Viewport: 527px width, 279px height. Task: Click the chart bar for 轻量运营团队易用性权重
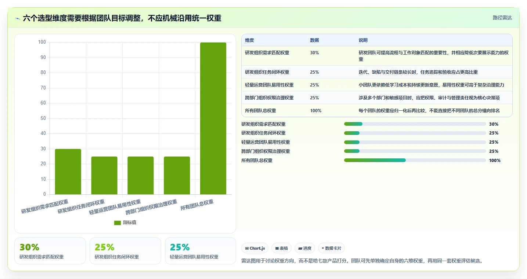(x=141, y=175)
